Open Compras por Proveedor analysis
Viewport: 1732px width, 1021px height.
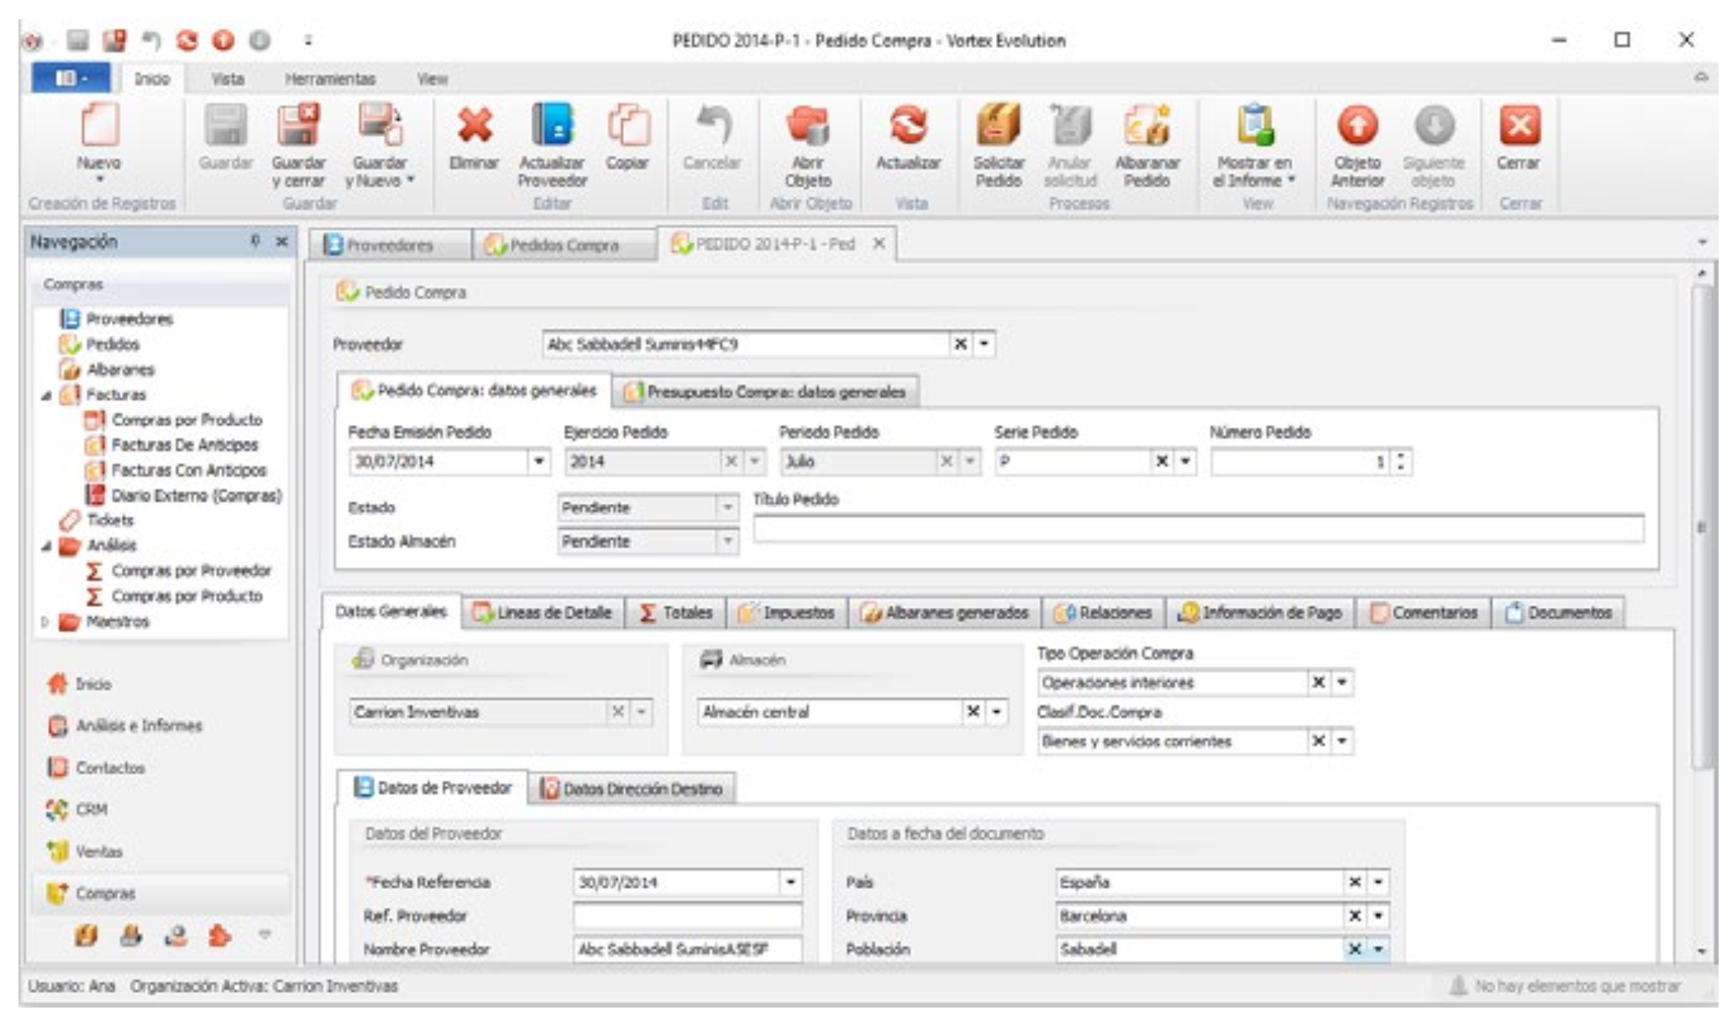(192, 571)
